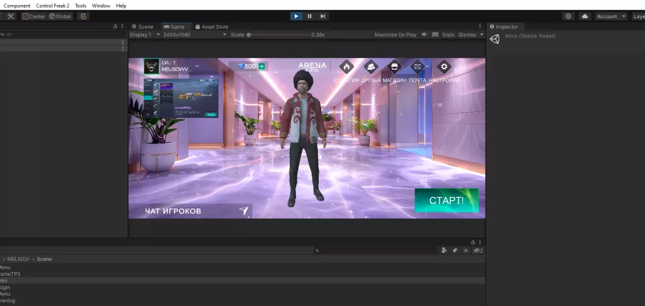Toggle Maximize On Play
645x306 pixels.
[395, 35]
